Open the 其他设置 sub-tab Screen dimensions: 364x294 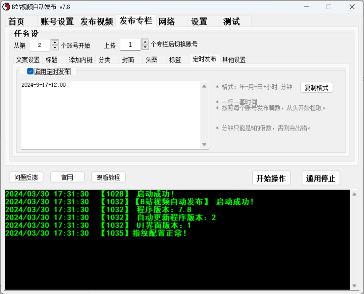coord(234,60)
